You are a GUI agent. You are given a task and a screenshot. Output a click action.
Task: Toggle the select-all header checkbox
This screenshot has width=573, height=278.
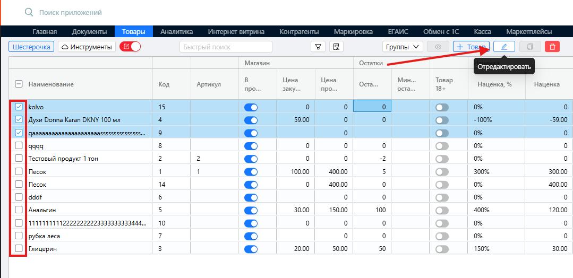19,84
